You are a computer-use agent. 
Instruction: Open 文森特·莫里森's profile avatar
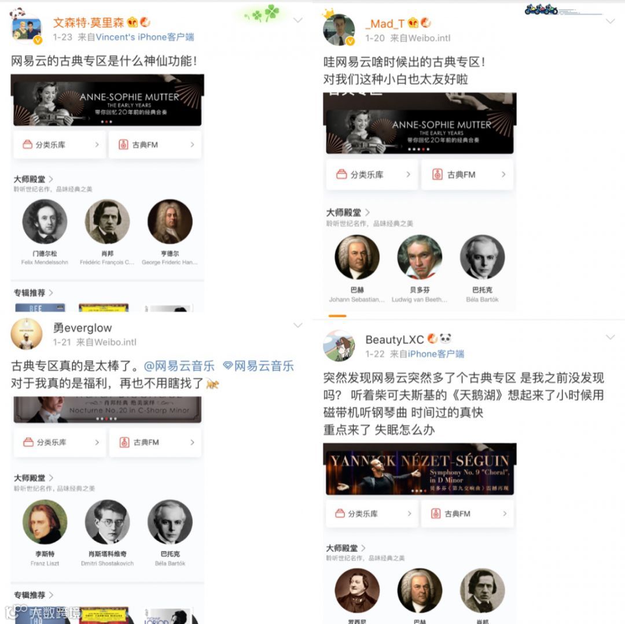tap(26, 29)
